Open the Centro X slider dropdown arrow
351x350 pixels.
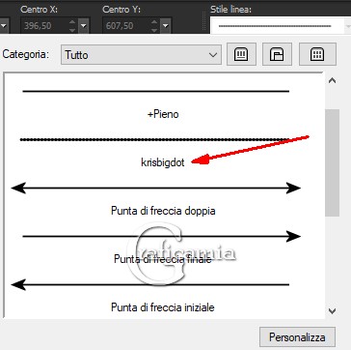(84, 25)
